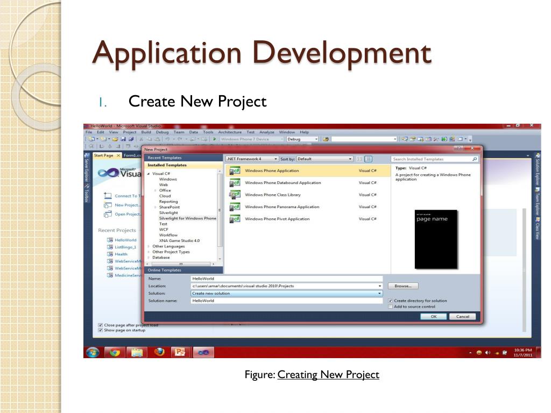The image size is (551, 413).
Task: Toggle Close page after project load checkbox
Action: click(x=100, y=325)
